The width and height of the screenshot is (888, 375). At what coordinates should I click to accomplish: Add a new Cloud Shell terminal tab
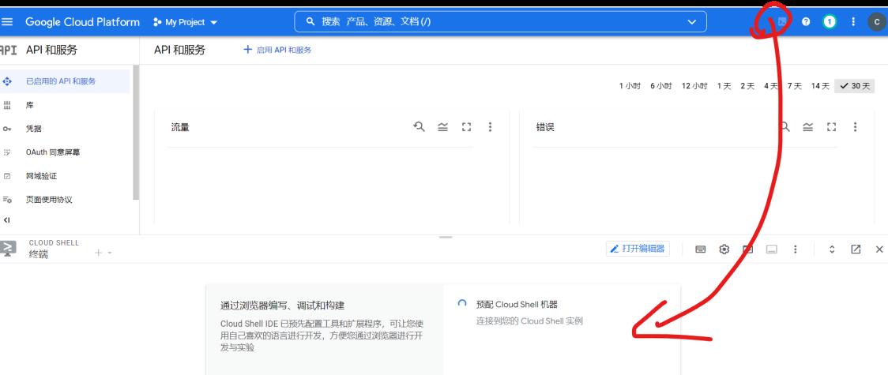pyautogui.click(x=98, y=253)
